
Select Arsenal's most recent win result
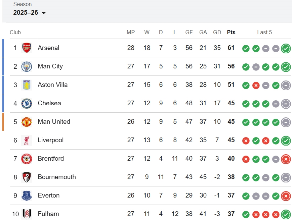pyautogui.click(x=286, y=48)
